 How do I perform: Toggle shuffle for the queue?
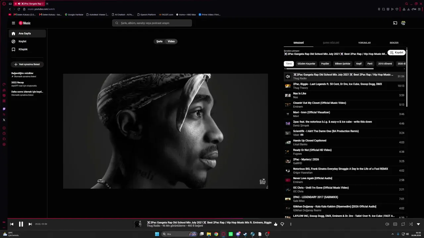411,224
